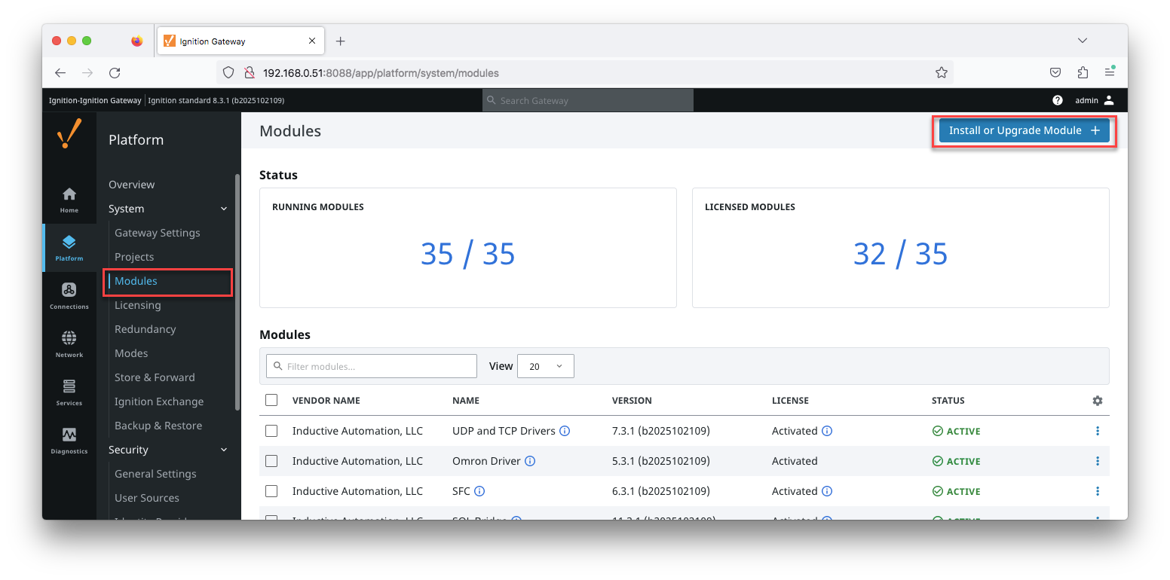Open the Network globe icon

(x=69, y=343)
